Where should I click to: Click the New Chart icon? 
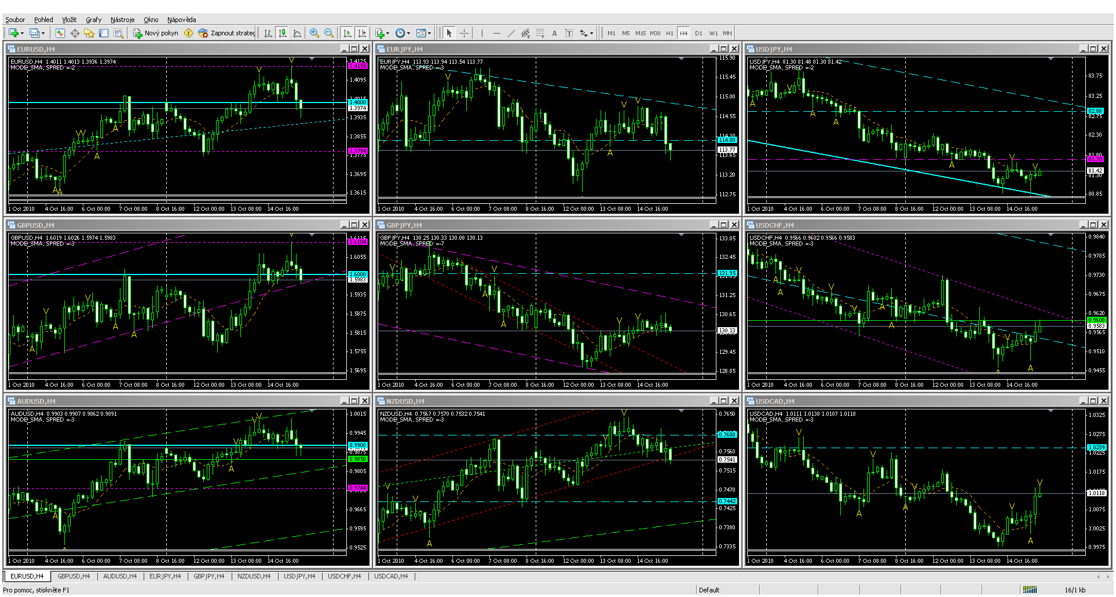(13, 33)
